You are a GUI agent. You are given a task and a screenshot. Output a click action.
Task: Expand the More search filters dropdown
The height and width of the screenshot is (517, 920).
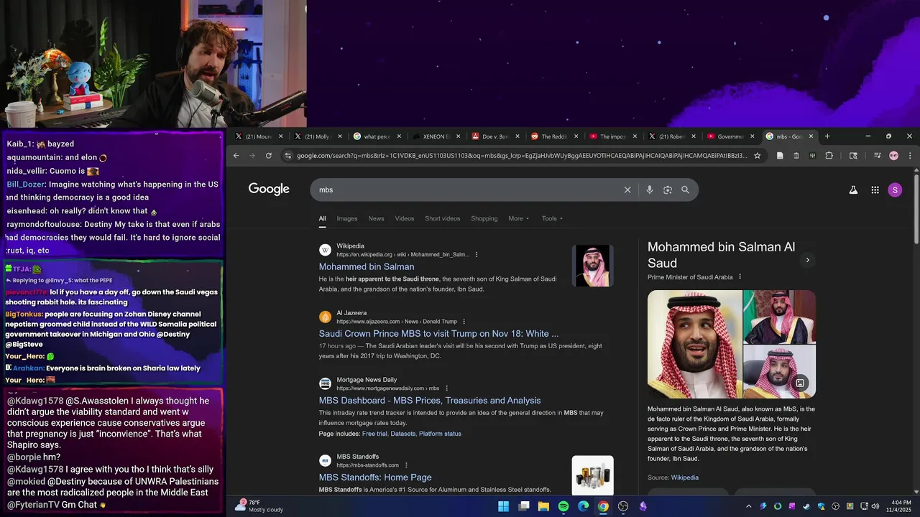(x=518, y=218)
